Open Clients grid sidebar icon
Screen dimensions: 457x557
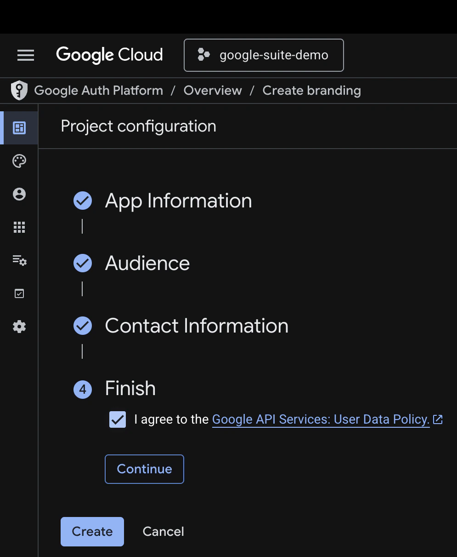(x=19, y=227)
